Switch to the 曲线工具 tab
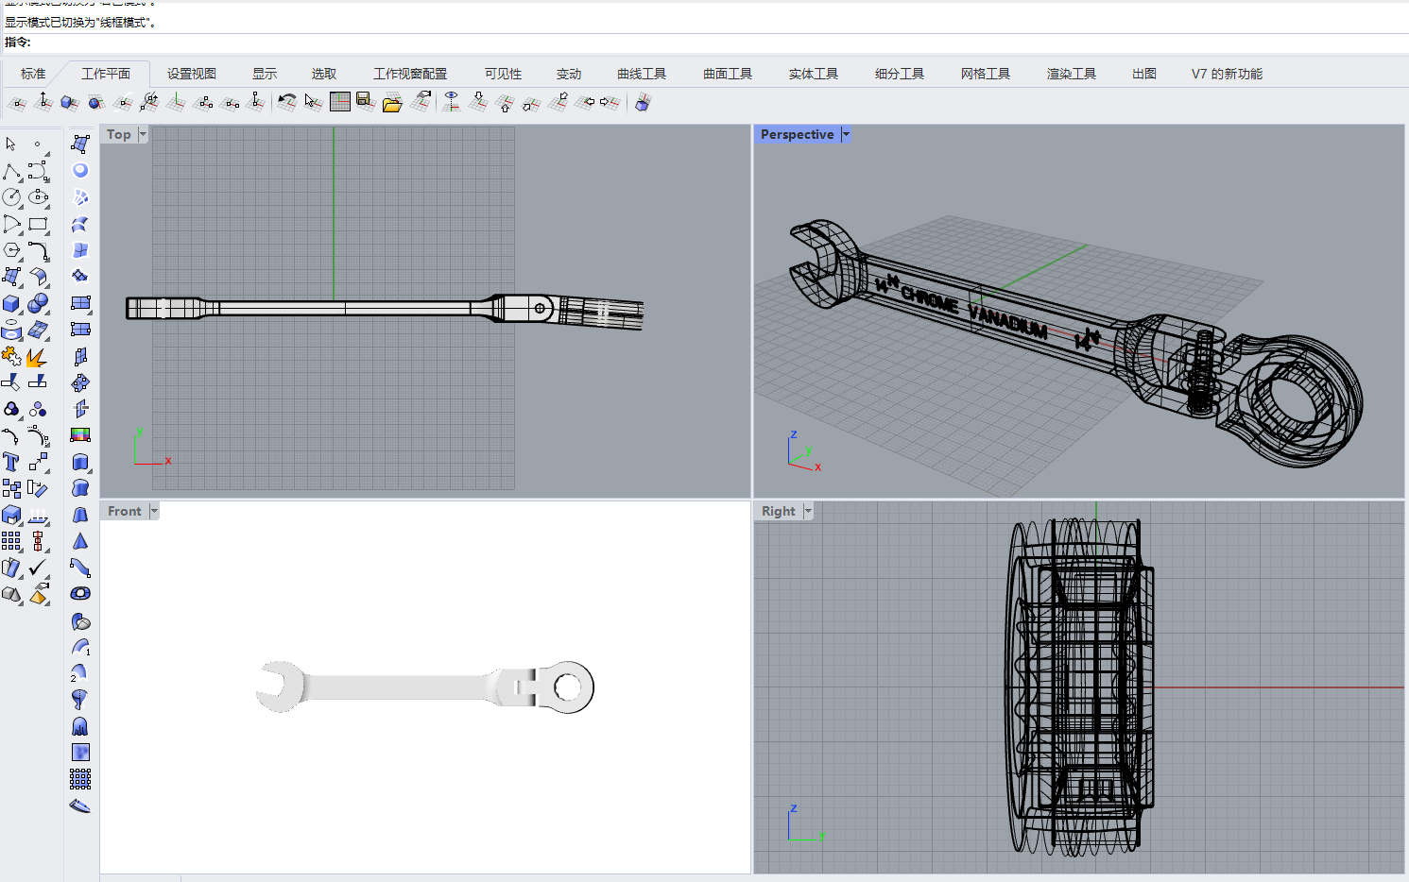The image size is (1409, 882). tap(641, 74)
